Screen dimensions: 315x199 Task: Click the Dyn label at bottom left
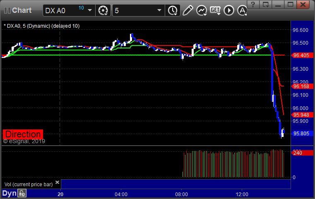tap(10, 193)
